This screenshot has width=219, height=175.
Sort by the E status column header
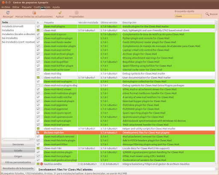coord(38,23)
